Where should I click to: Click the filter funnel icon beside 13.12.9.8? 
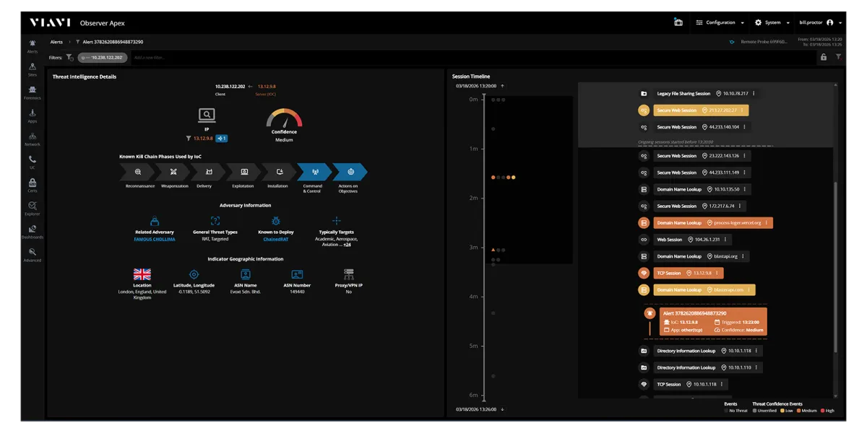coord(189,138)
